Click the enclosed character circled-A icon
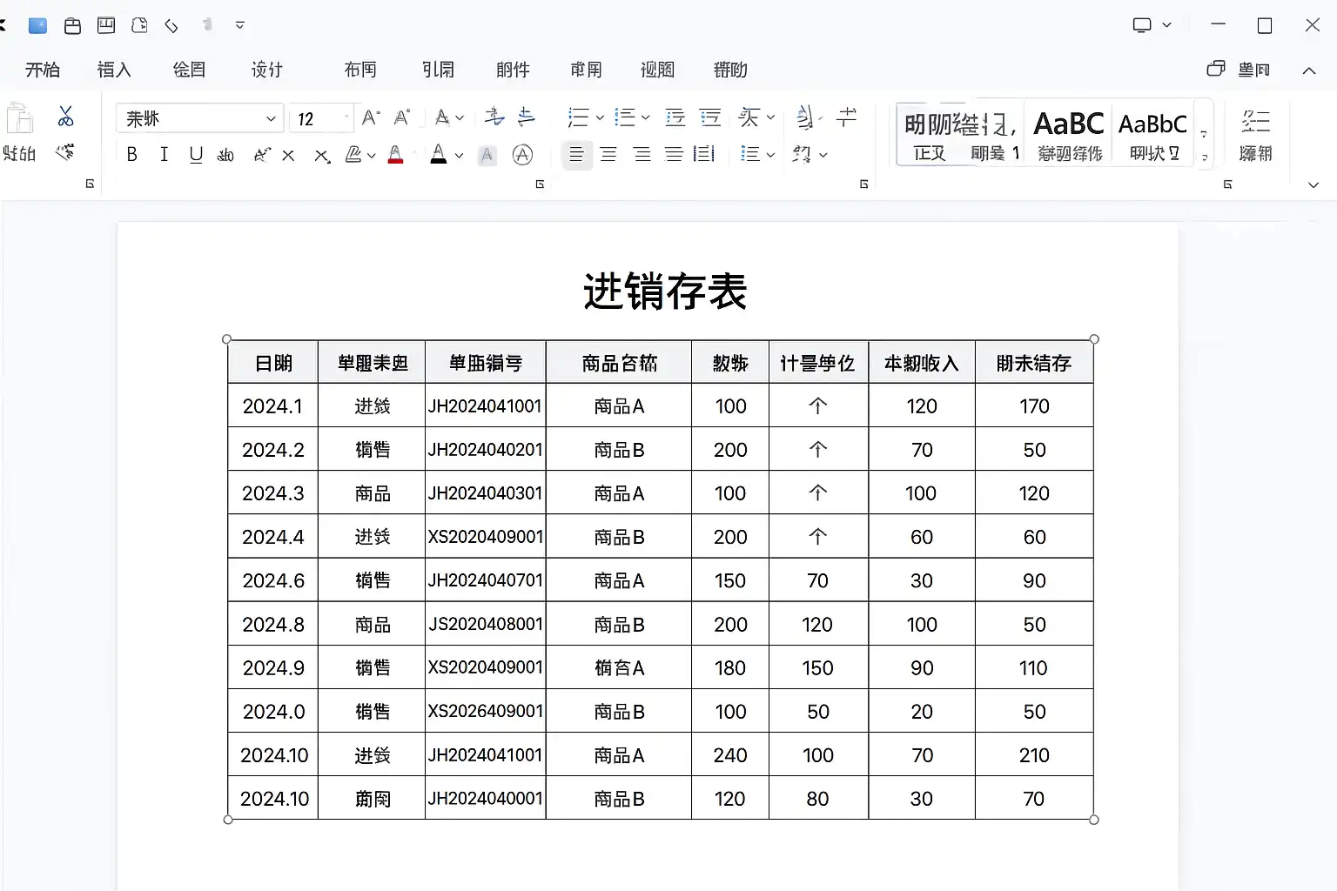This screenshot has width=1337, height=891. pyautogui.click(x=522, y=155)
